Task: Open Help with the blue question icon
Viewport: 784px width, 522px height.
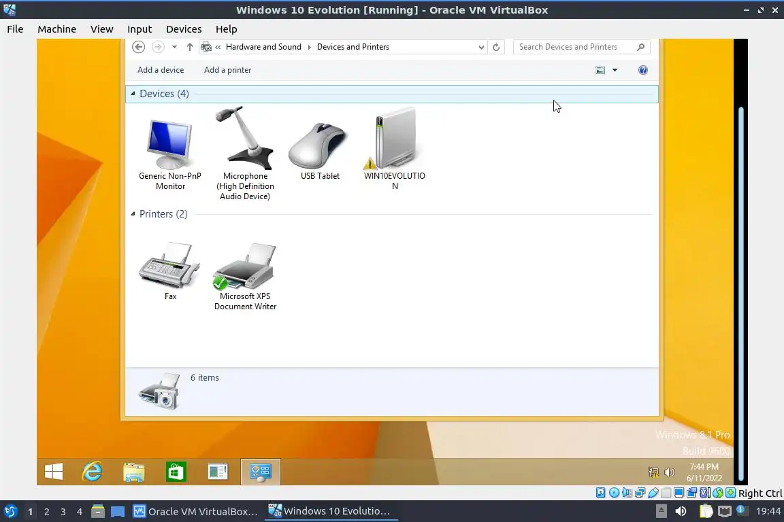Action: pyautogui.click(x=643, y=70)
